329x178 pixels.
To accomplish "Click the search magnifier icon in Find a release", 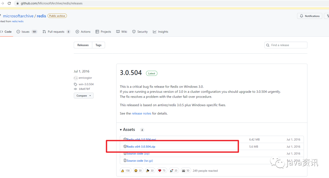I will click(268, 45).
